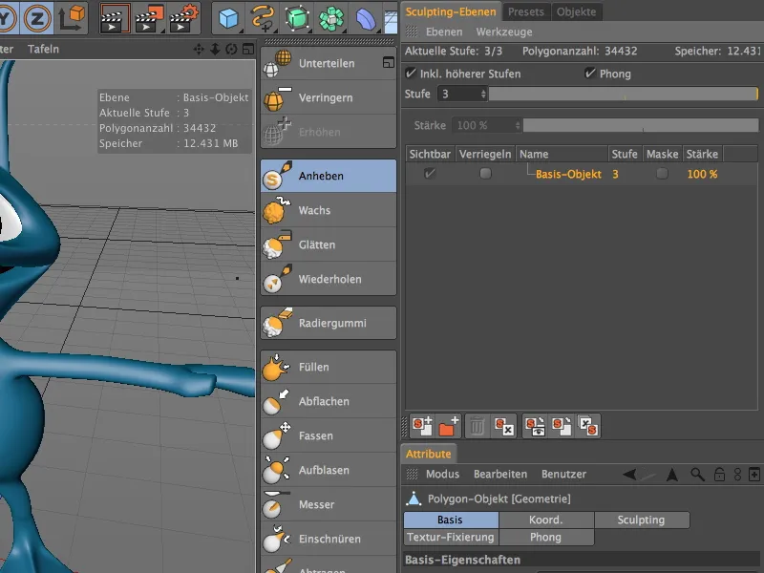Click the Verringern tool
Viewport: 764px width, 573px height.
coord(328,97)
